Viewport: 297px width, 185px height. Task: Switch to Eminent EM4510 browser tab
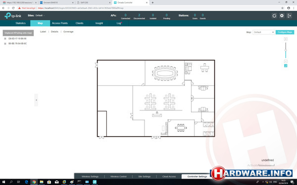pos(56,2)
